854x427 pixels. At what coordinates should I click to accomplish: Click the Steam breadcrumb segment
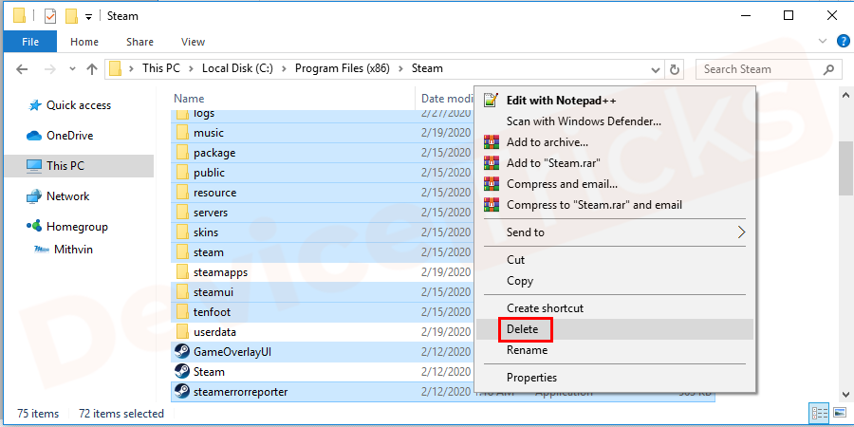[427, 68]
